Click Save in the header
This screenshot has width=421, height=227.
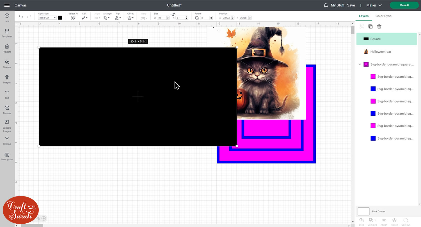(351, 5)
